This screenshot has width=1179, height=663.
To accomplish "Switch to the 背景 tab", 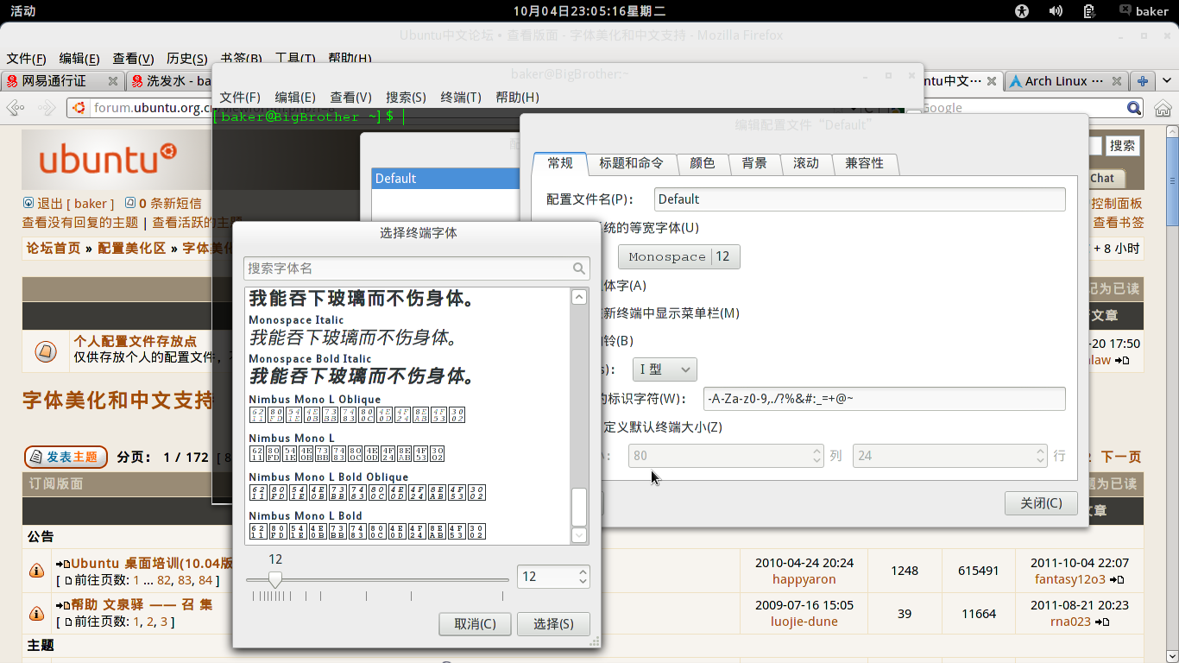I will (x=754, y=163).
